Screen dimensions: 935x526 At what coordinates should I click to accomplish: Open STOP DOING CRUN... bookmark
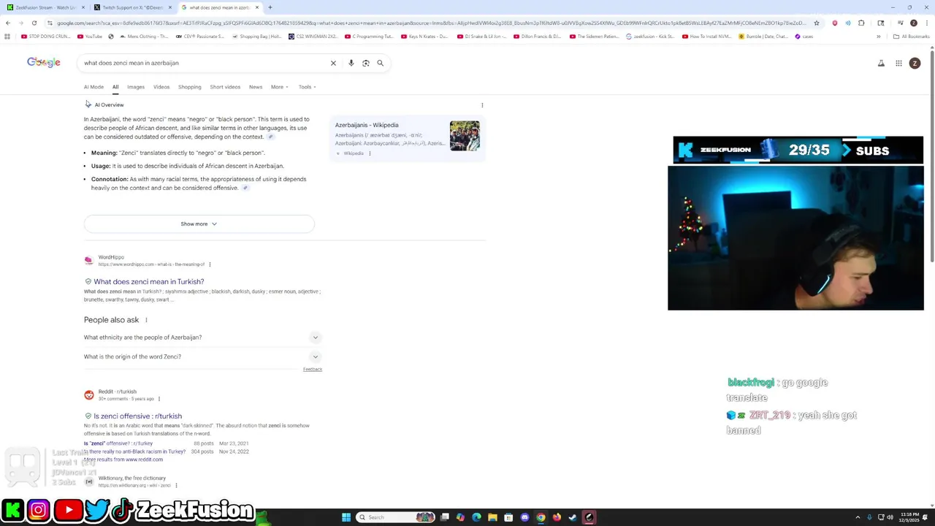pyautogui.click(x=46, y=37)
